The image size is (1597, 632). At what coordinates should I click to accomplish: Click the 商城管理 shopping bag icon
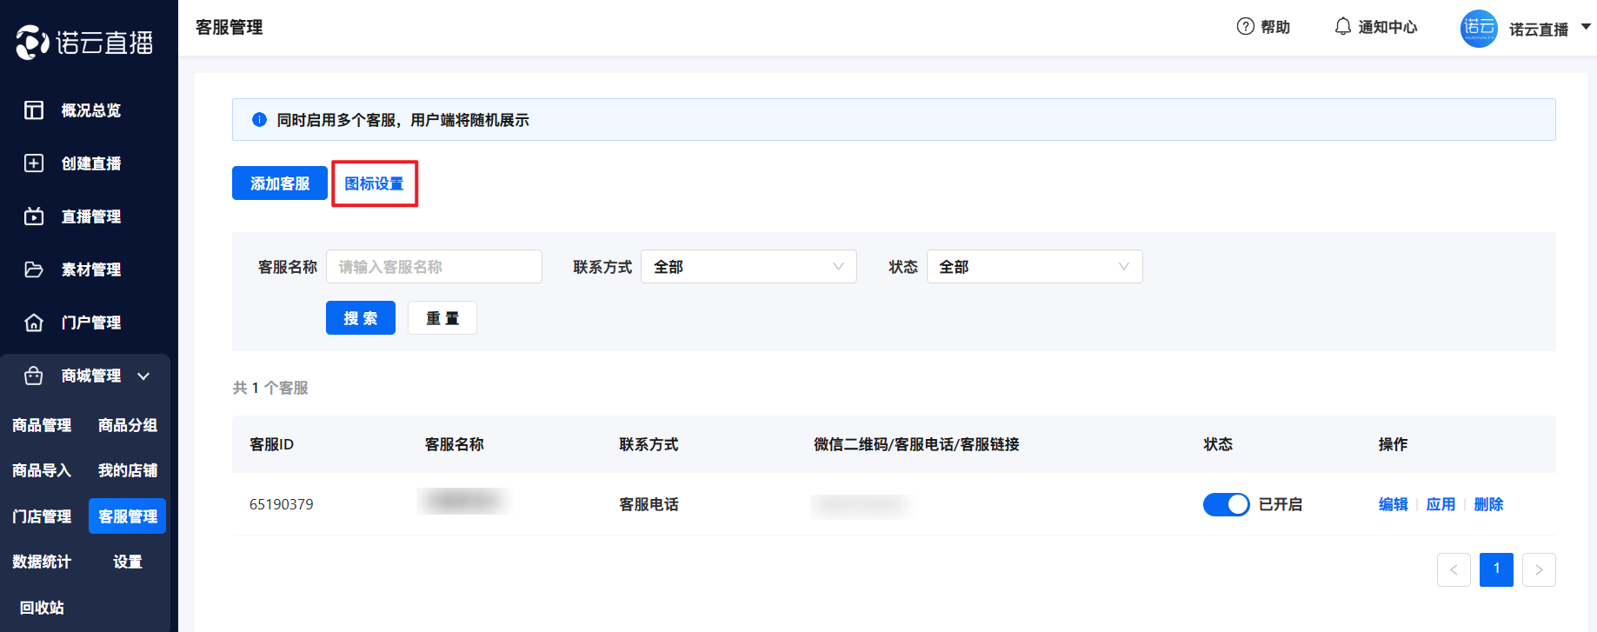(x=34, y=376)
